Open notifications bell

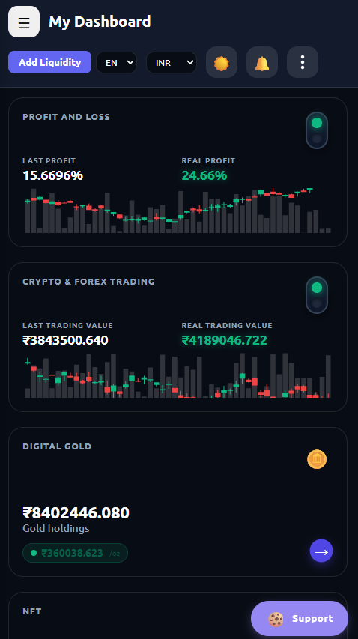[262, 62]
